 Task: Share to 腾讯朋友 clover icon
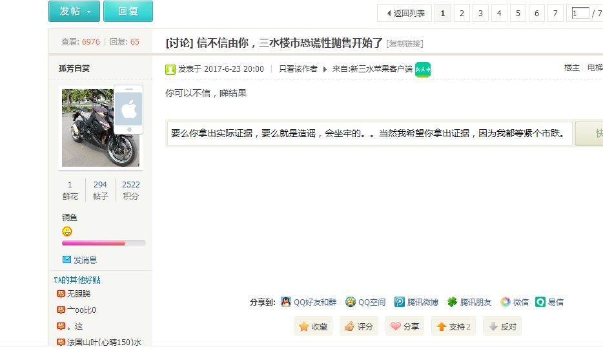click(x=453, y=302)
